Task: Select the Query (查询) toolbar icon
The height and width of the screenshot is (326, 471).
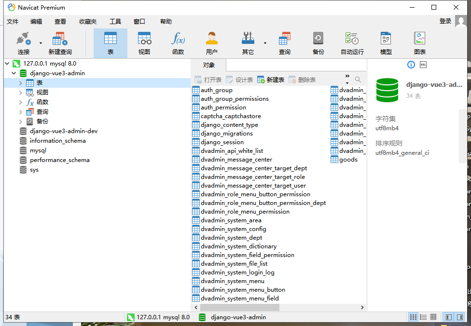Action: (284, 43)
